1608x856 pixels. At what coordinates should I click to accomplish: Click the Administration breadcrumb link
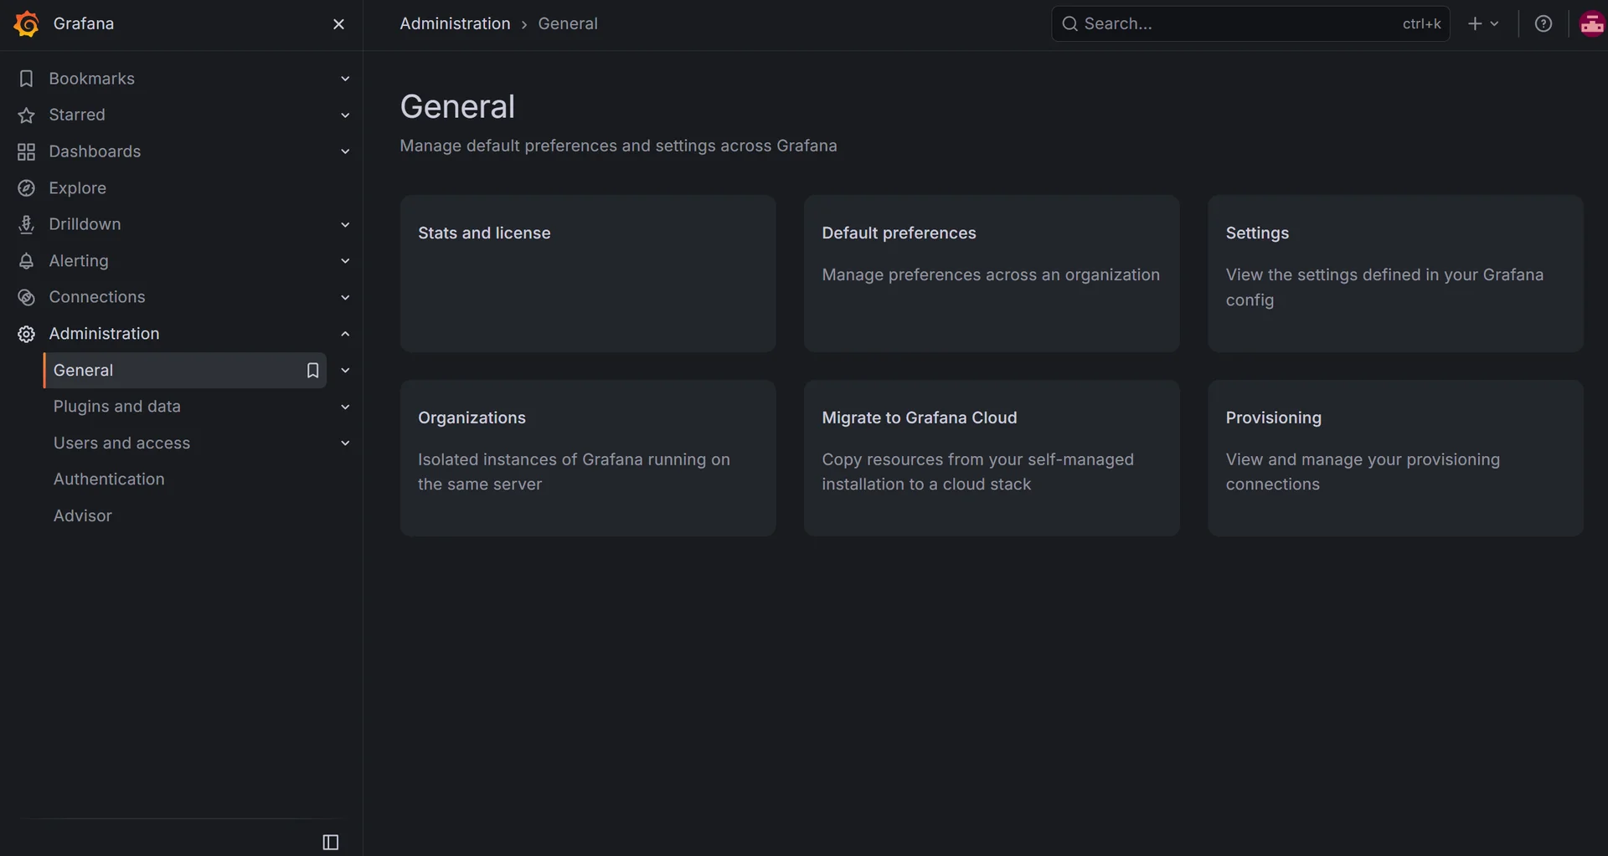[x=455, y=23]
